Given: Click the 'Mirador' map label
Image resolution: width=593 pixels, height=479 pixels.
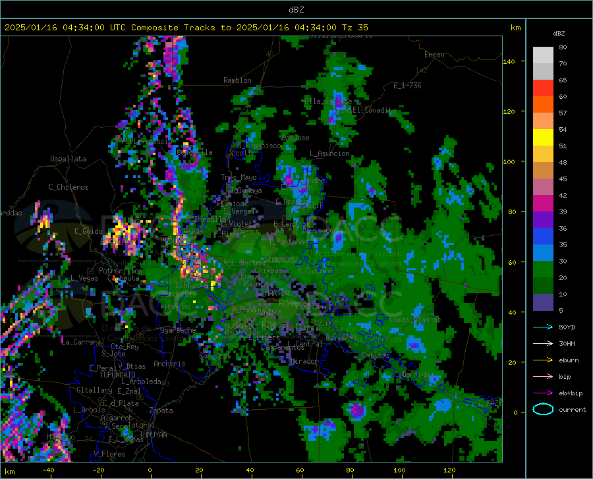Looking at the screenshot, I should click(304, 361).
